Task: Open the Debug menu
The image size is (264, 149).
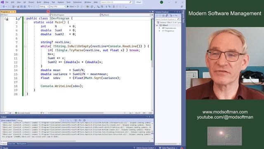Action: 46,2
